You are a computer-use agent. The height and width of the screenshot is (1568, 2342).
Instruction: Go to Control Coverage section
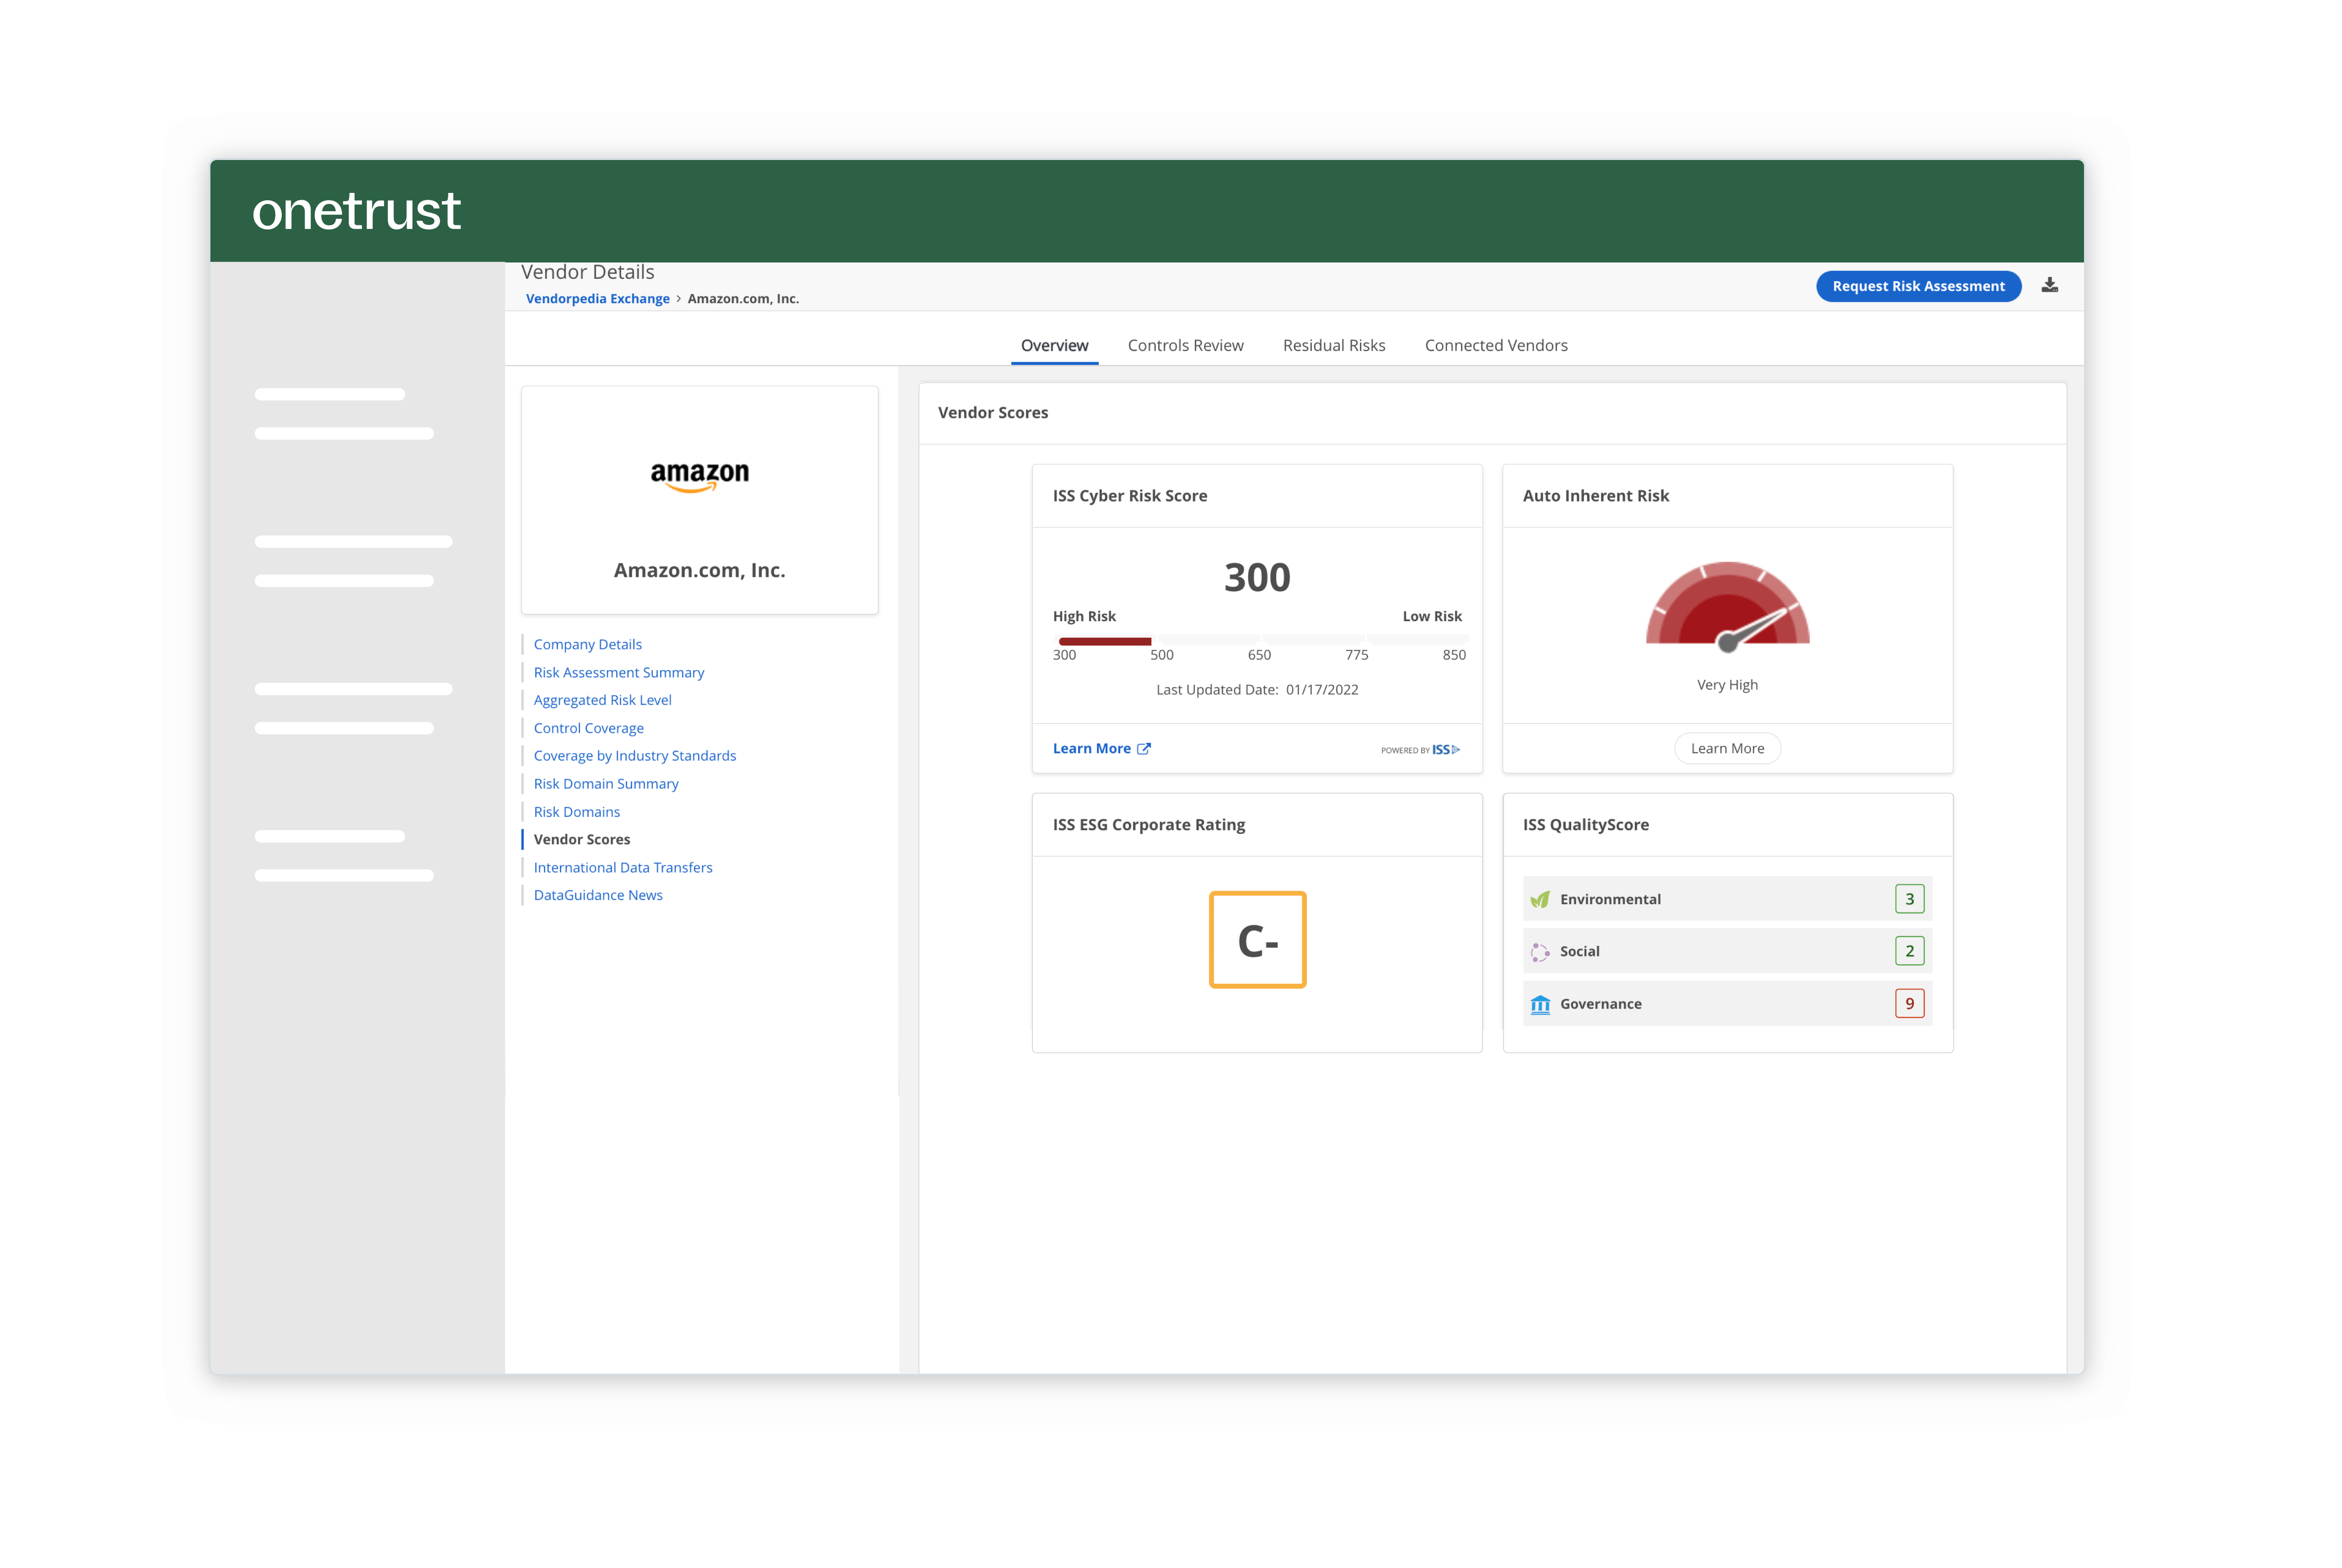pos(588,728)
